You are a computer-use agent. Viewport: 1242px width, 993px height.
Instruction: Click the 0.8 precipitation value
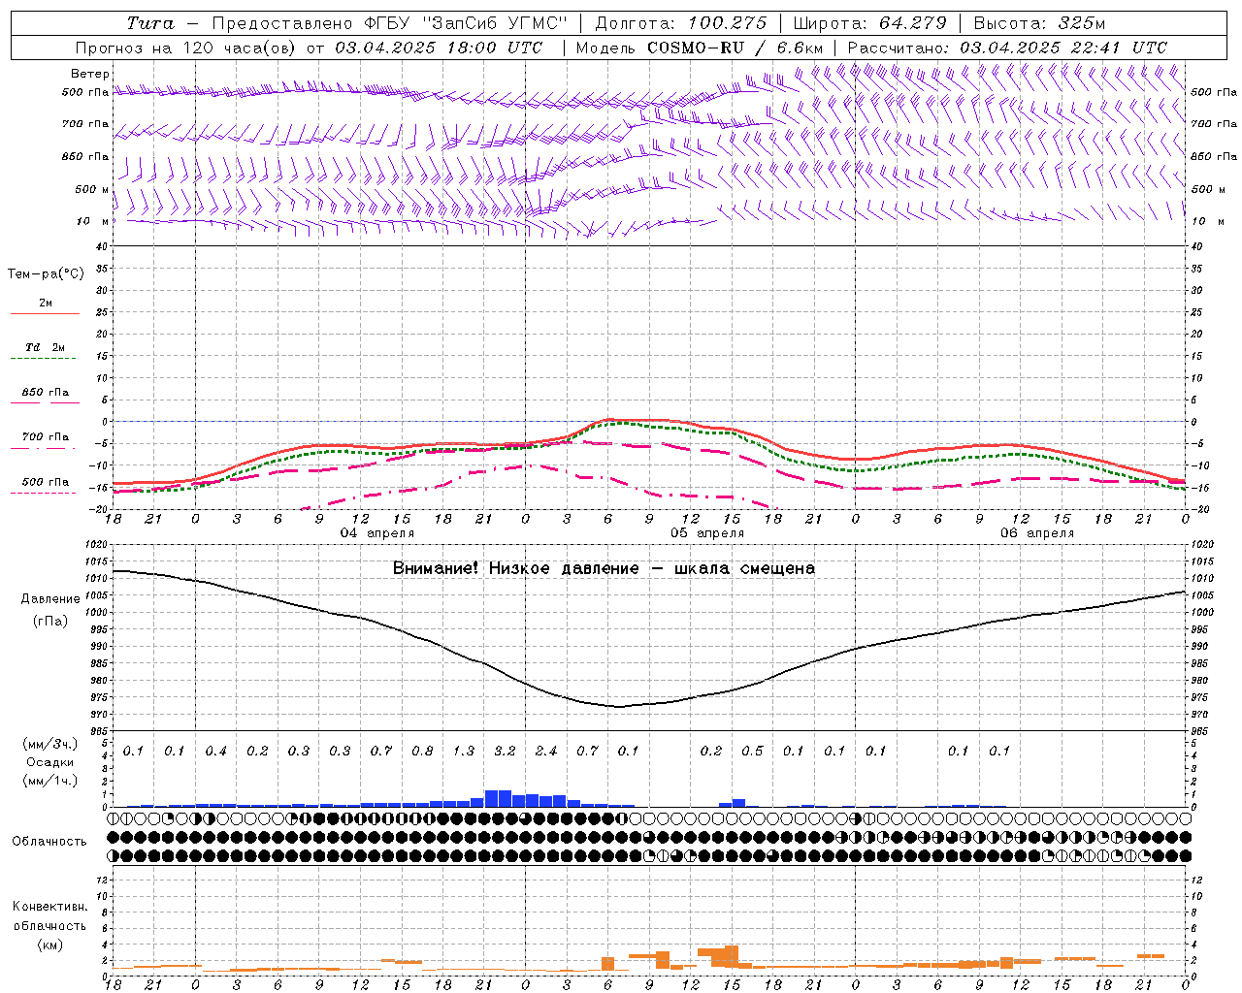(422, 751)
